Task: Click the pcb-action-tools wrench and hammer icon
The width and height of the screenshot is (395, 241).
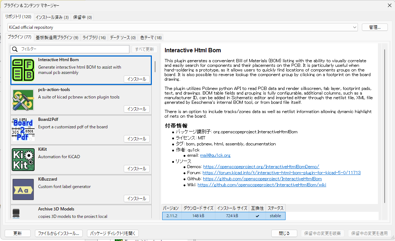Action: click(23, 100)
